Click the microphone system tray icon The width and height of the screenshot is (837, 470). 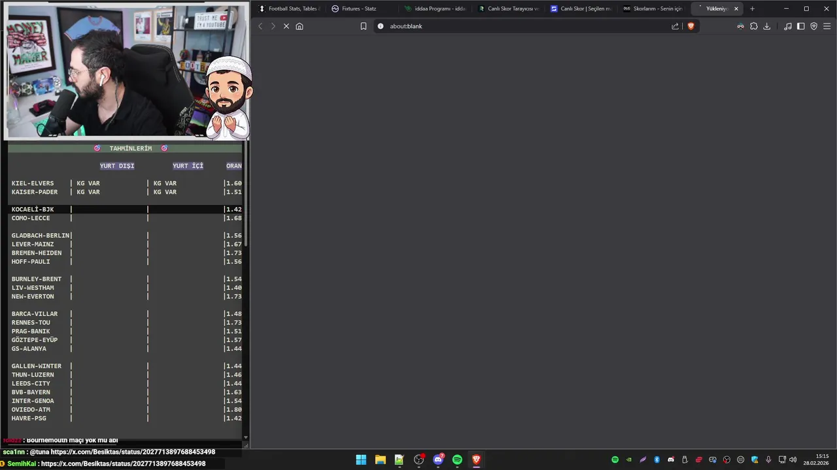(768, 460)
